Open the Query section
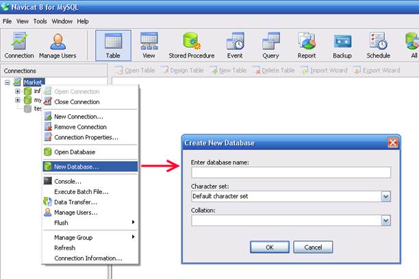 (270, 45)
